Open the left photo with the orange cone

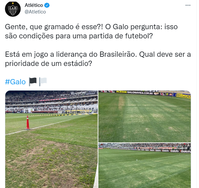coord(51,139)
